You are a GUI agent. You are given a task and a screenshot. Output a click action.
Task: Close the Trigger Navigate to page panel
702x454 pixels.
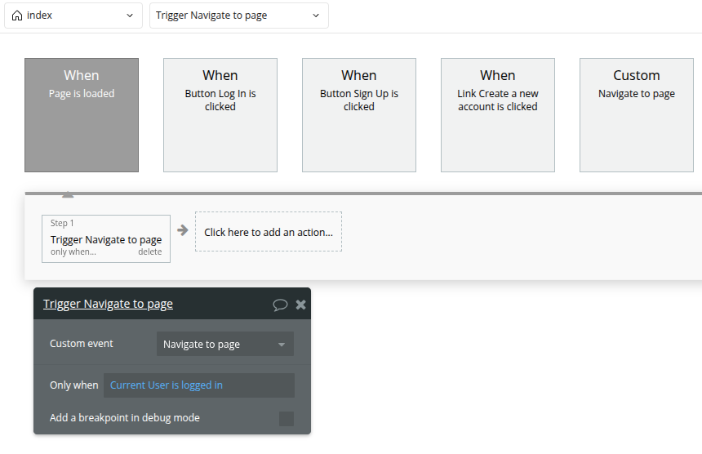point(301,305)
